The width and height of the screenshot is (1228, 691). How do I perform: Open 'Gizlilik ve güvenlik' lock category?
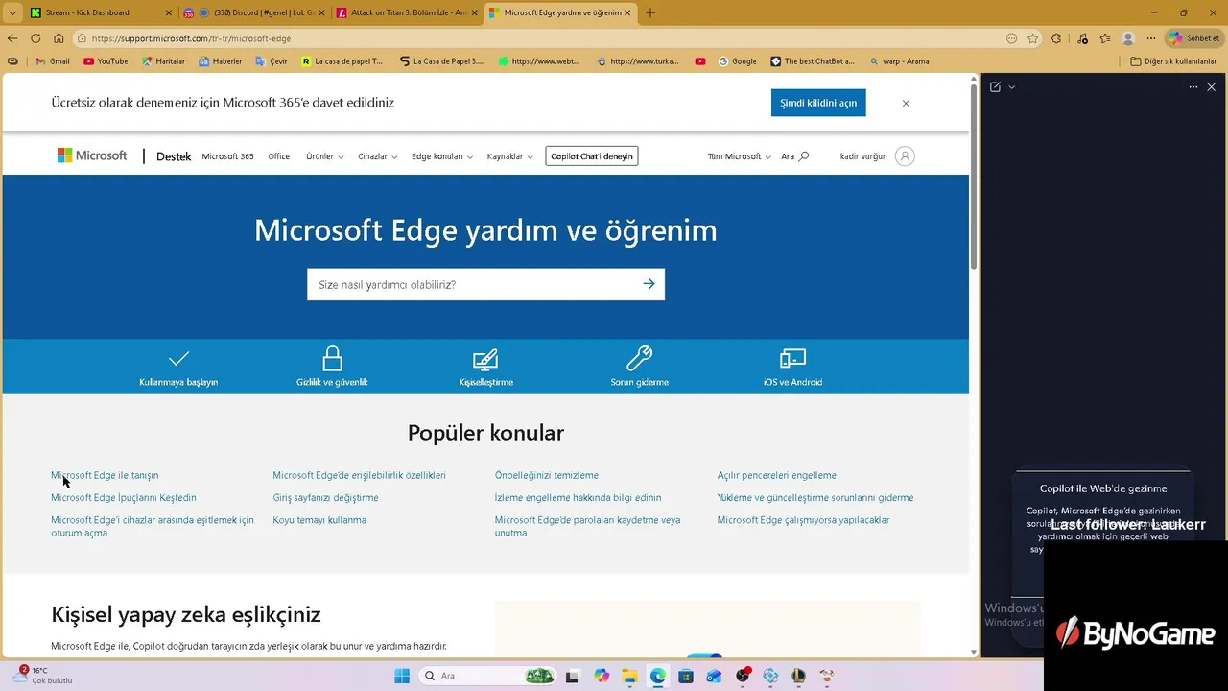[332, 368]
